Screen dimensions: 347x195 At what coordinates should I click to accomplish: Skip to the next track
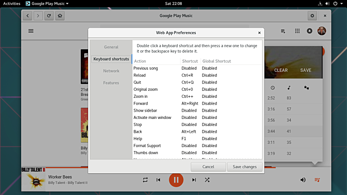tap(194, 180)
